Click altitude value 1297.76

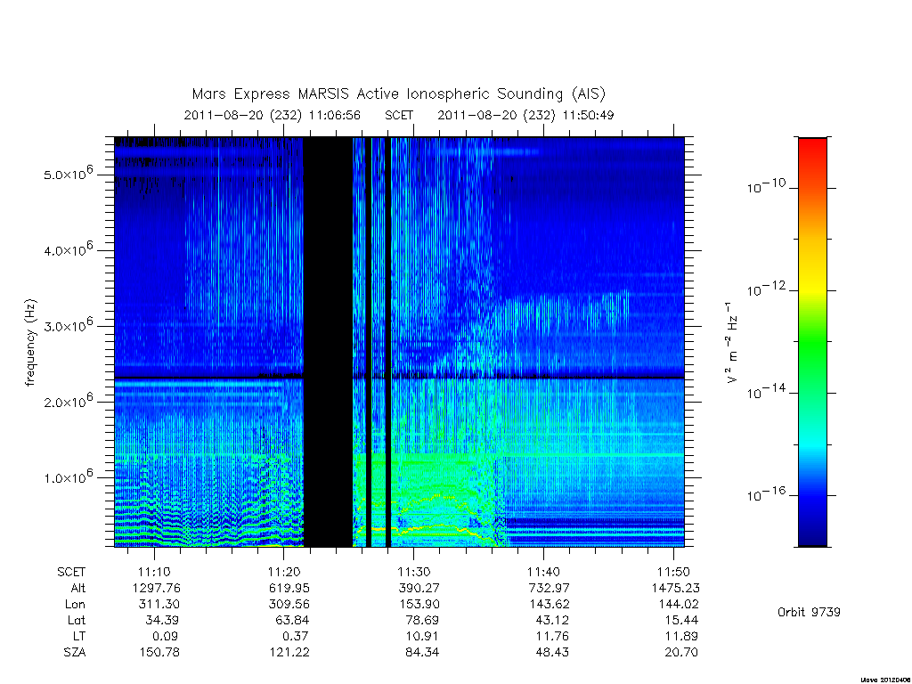157,588
